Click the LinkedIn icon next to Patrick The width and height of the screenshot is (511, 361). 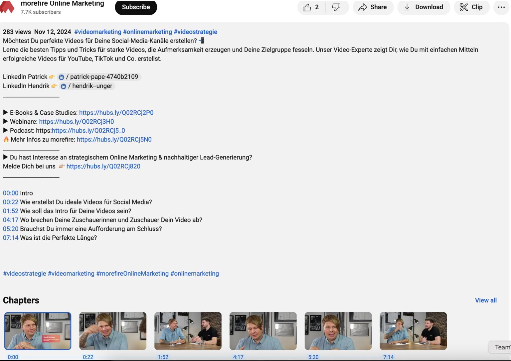click(61, 77)
